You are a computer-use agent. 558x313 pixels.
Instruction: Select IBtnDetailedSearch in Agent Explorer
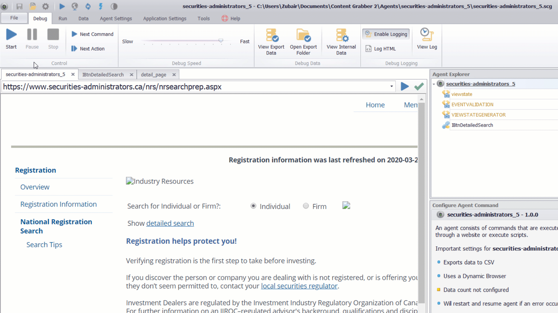tap(472, 125)
